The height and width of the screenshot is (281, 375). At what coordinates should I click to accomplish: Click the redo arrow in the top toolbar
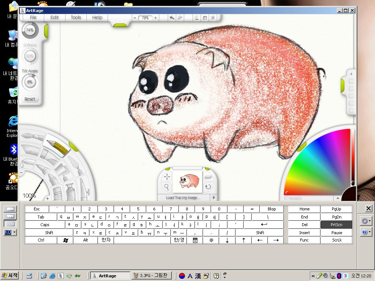click(180, 18)
